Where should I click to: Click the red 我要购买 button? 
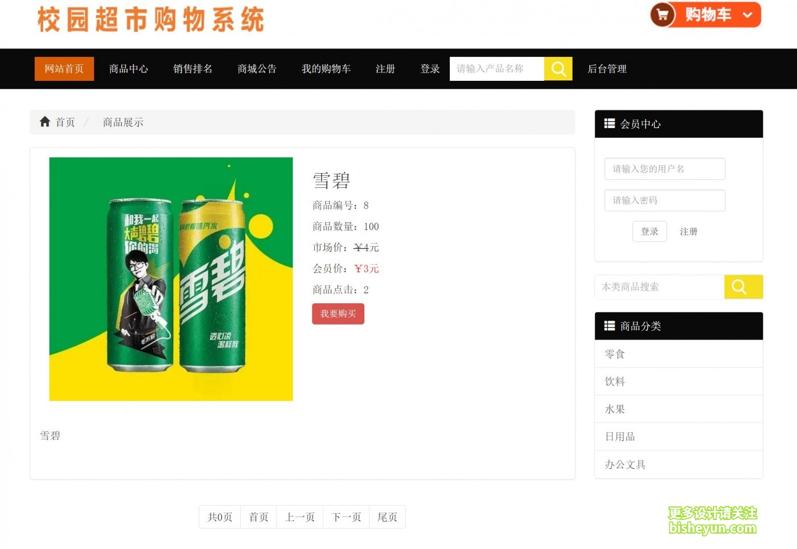click(x=338, y=314)
